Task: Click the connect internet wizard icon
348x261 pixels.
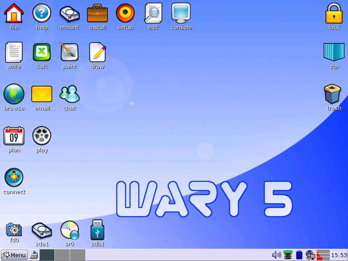Action: click(14, 178)
